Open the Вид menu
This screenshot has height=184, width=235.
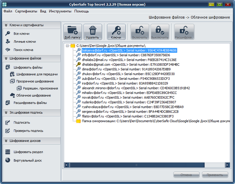43,11
